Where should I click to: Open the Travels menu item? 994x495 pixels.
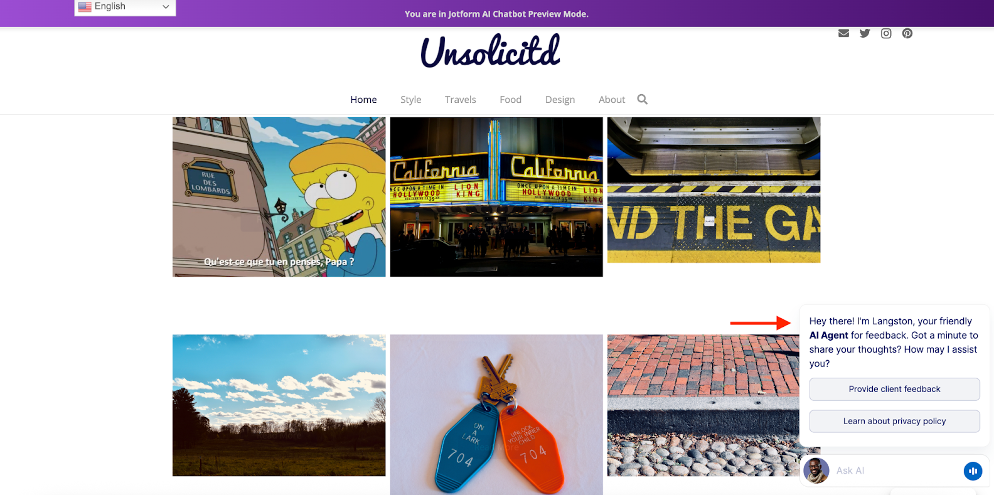461,99
